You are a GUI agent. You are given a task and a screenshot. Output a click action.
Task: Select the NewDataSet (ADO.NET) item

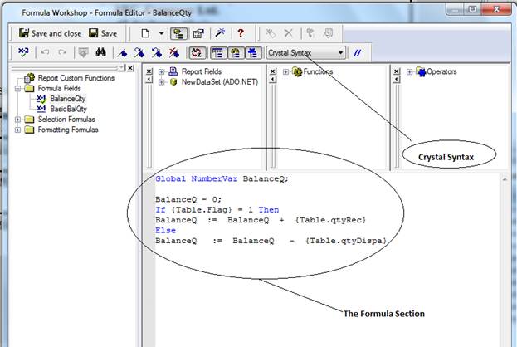(x=220, y=82)
